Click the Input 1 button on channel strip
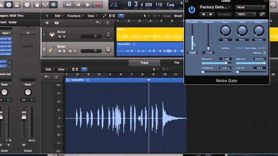The height and width of the screenshot is (156, 278). pyautogui.click(x=6, y=33)
